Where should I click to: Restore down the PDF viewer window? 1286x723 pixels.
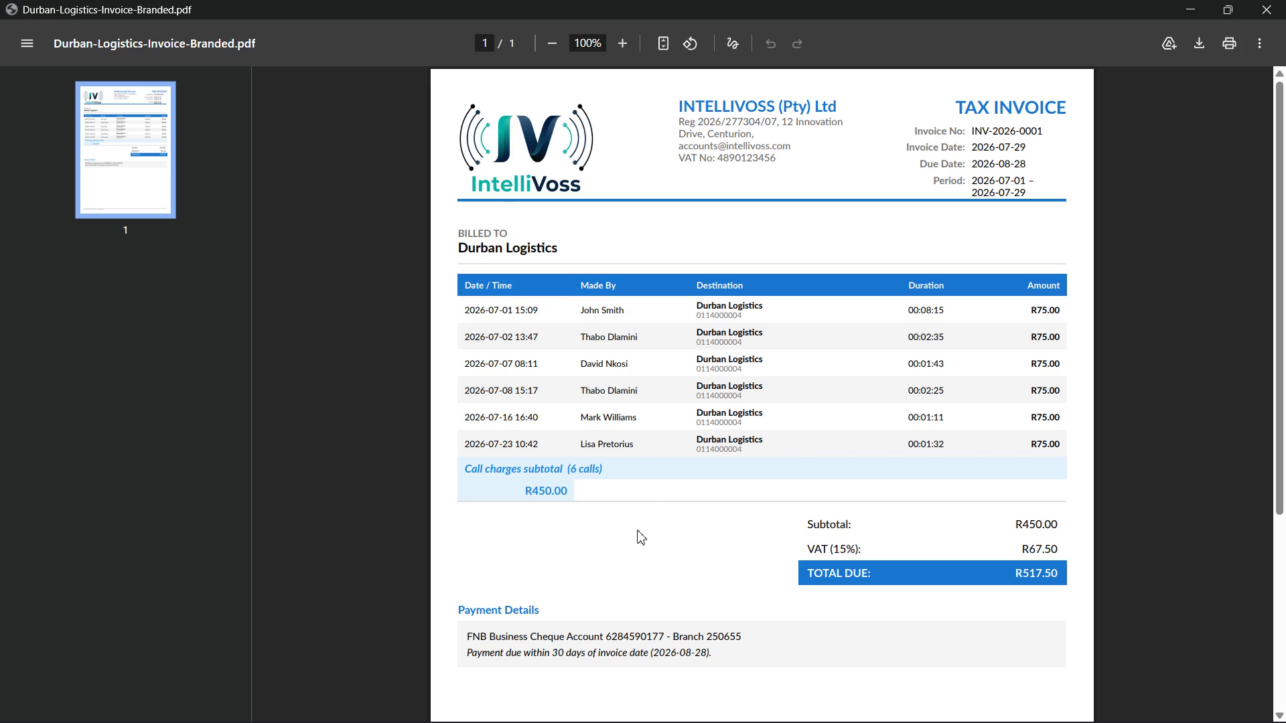[x=1228, y=9]
